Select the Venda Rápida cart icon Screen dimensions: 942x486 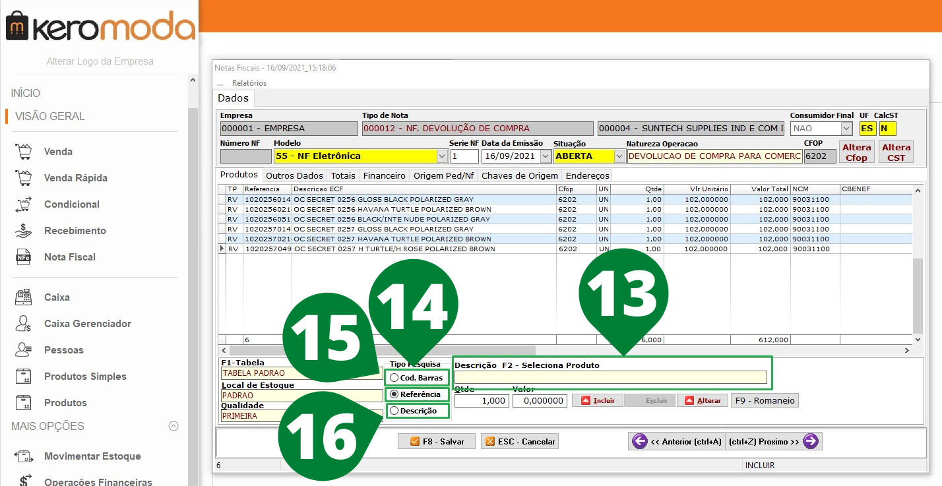point(24,178)
